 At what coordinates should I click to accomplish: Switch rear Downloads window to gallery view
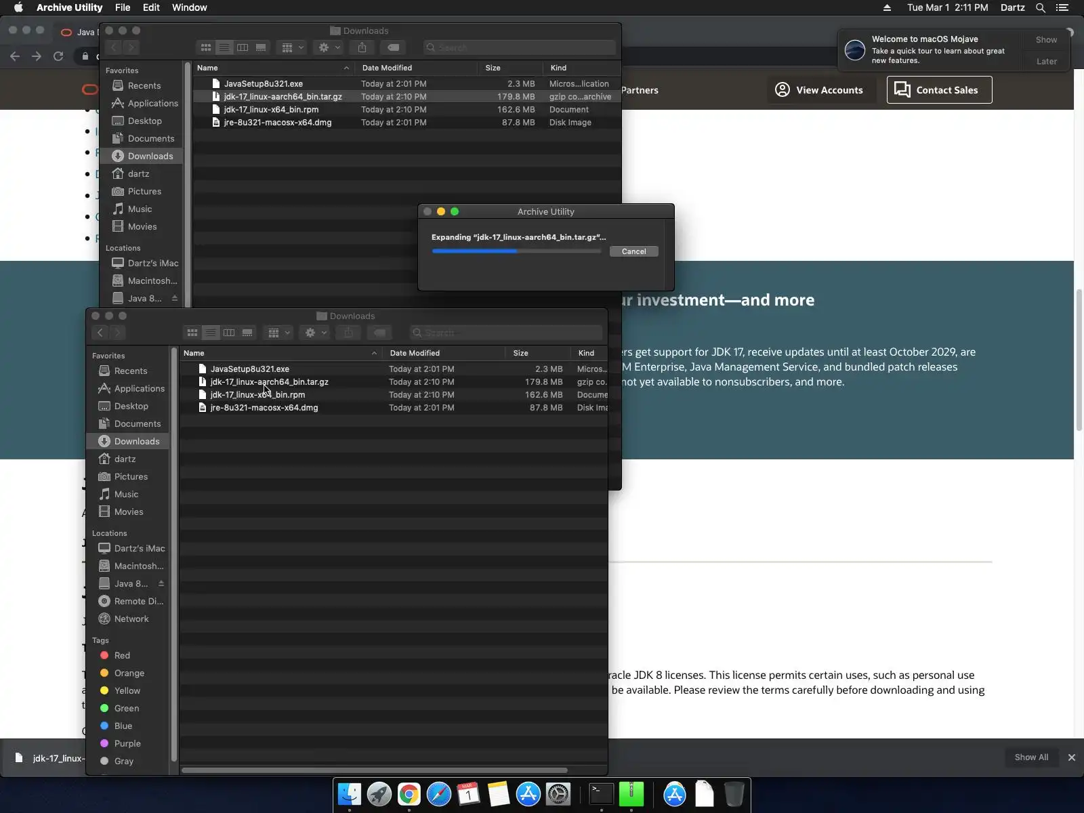click(261, 47)
